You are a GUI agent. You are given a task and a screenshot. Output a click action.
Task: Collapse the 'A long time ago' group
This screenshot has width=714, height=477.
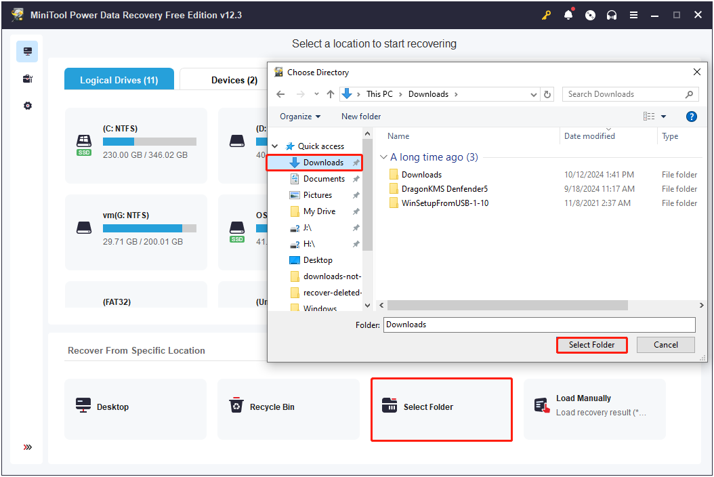[383, 157]
